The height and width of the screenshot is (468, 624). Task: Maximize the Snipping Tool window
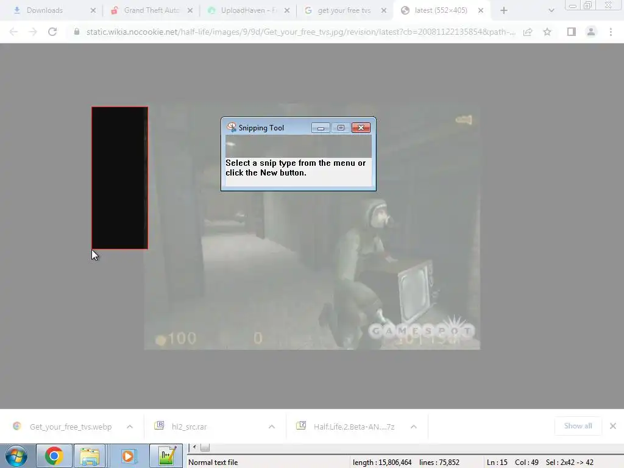[341, 128]
